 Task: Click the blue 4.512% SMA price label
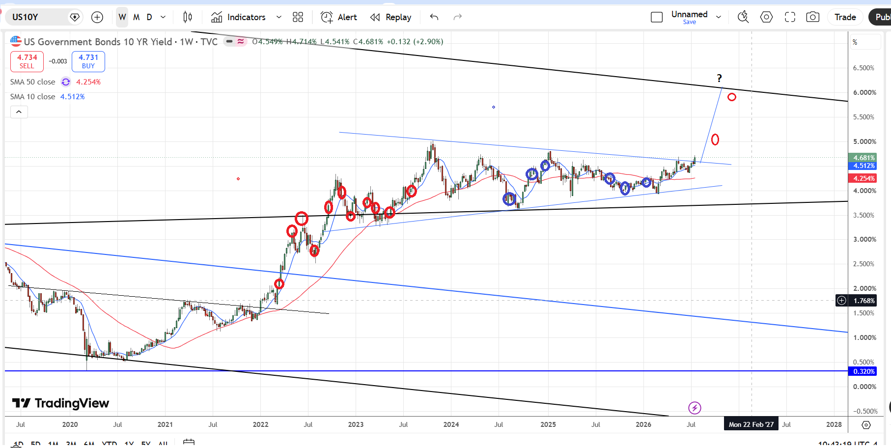(x=863, y=166)
